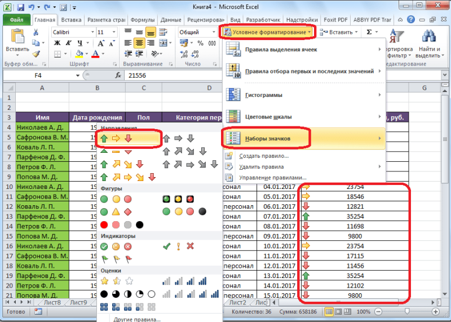Click Создать правило menu entry
This screenshot has height=322, width=451.
(x=304, y=156)
